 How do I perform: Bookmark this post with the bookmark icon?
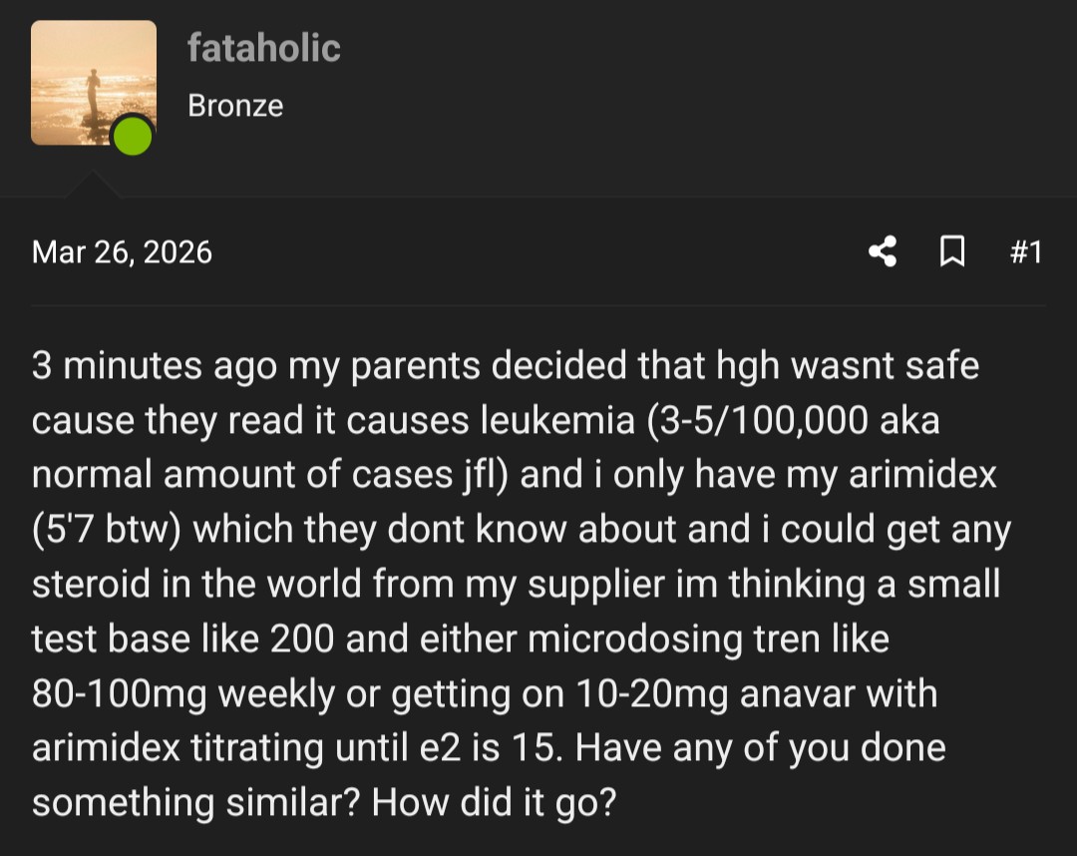[x=952, y=251]
